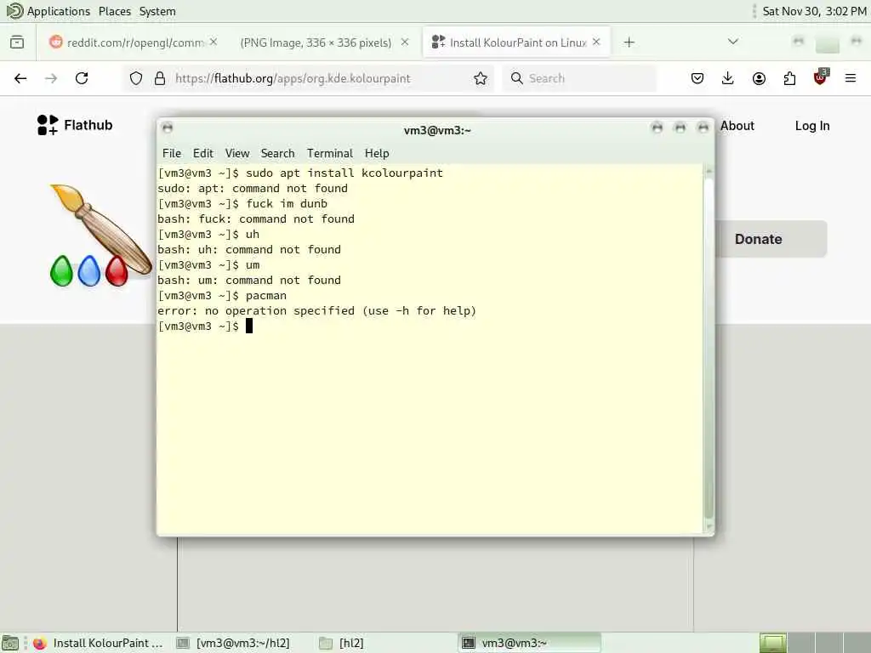The image size is (871, 653).
Task: Close the Install KolourPaint tab
Action: tap(596, 43)
